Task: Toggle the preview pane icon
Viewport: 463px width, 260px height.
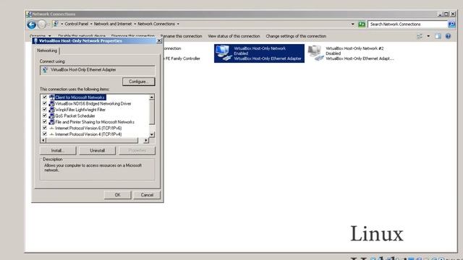Action: point(438,36)
